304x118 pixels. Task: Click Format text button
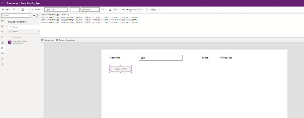47,40
